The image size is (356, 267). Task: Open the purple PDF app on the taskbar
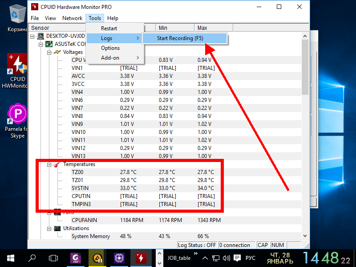click(76, 258)
